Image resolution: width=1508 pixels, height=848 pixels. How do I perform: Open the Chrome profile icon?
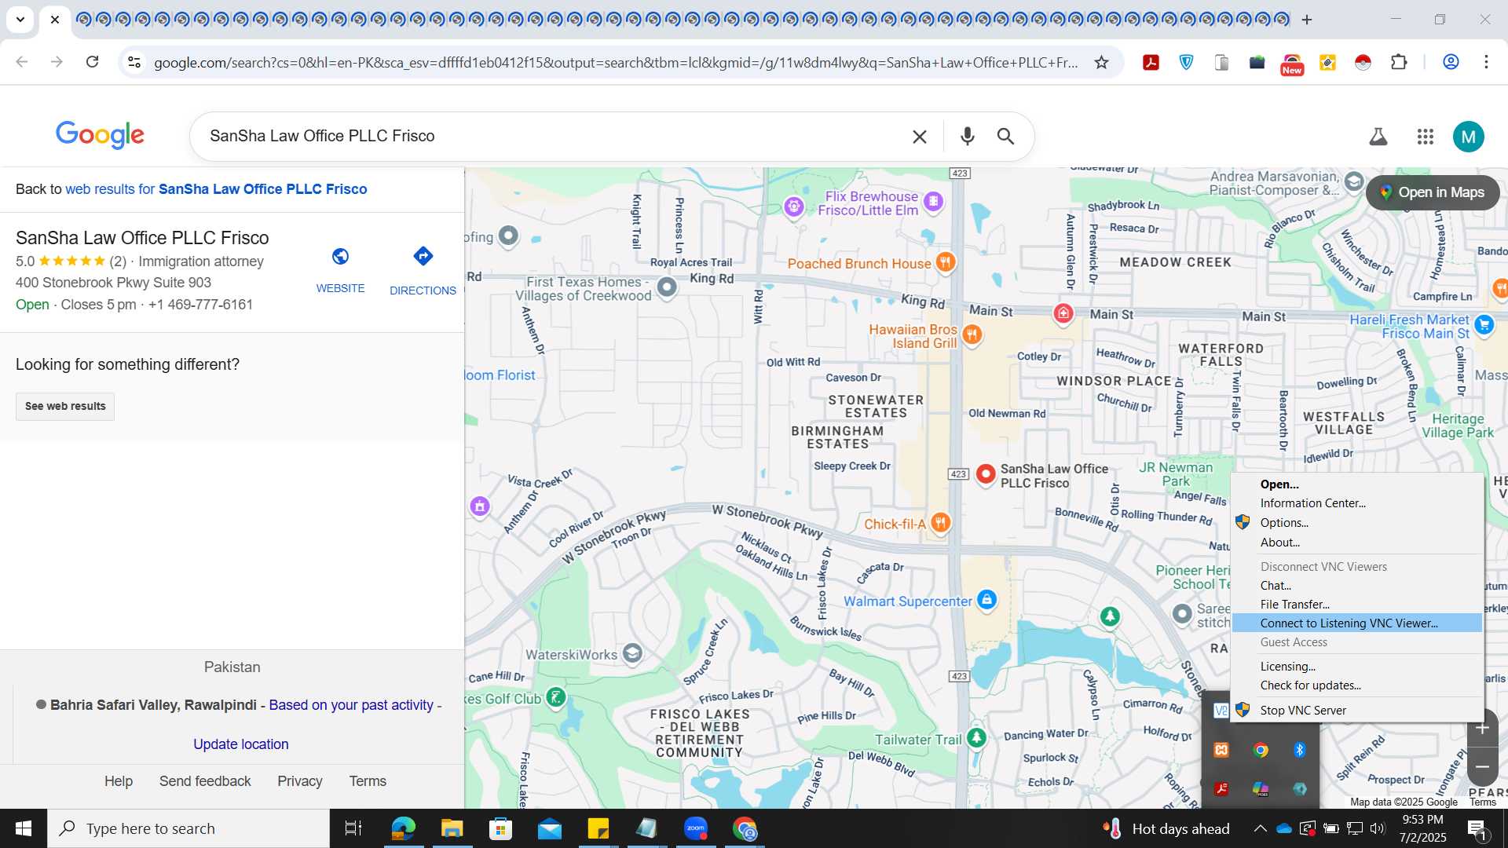point(1451,62)
